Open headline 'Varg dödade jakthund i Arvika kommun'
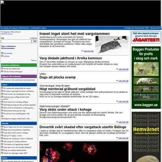The image size is (162, 162). pos(70,58)
